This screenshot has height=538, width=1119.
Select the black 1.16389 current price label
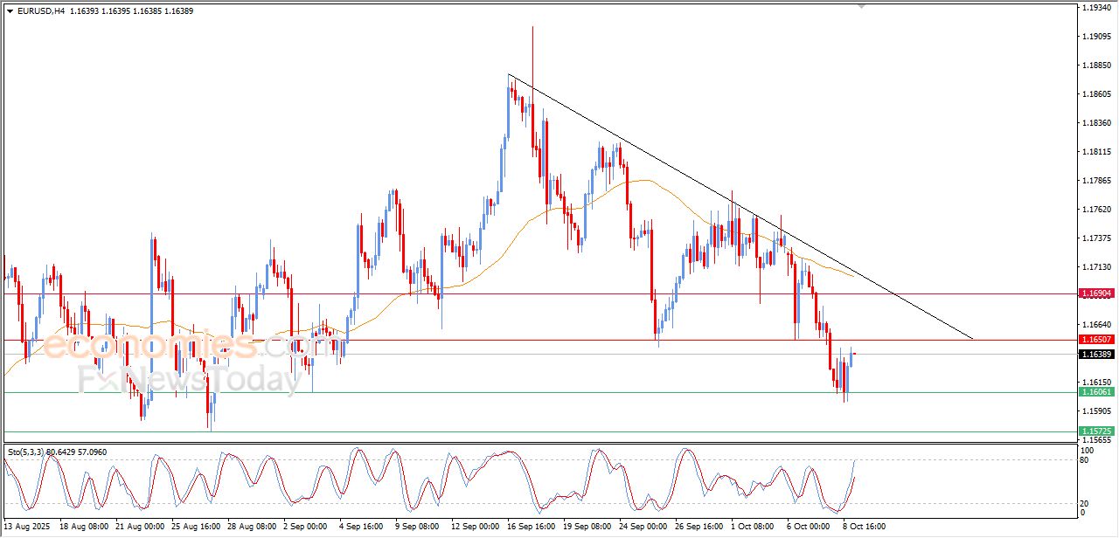tap(1095, 355)
